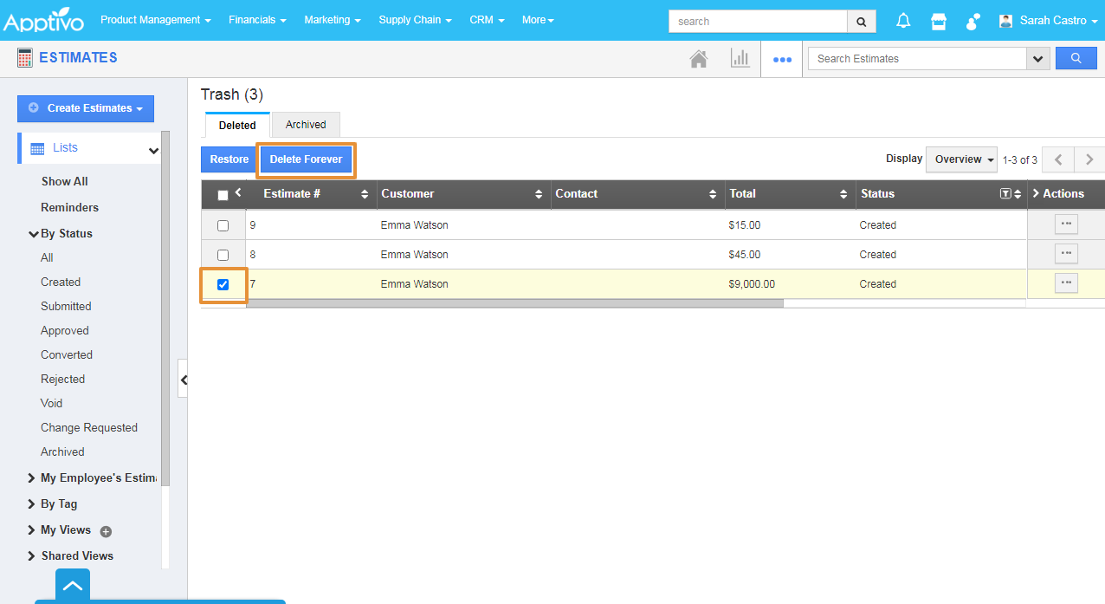Click the Home icon above the estimates list
The width and height of the screenshot is (1105, 604).
coord(698,57)
